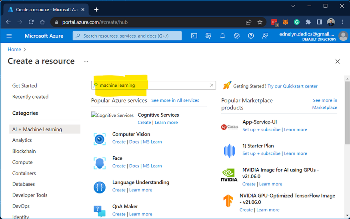Click the account avatar in Azure header

[343, 36]
